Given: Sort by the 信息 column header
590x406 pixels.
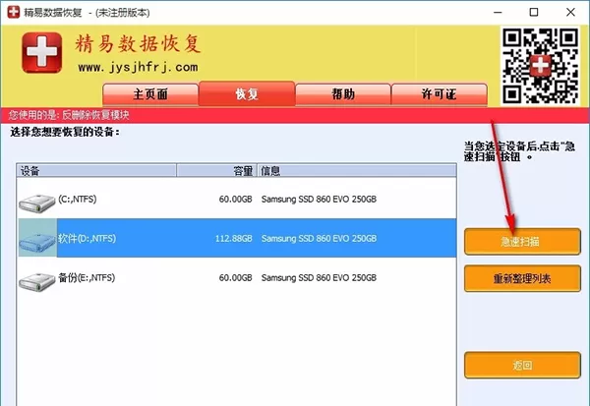Looking at the screenshot, I should click(357, 171).
